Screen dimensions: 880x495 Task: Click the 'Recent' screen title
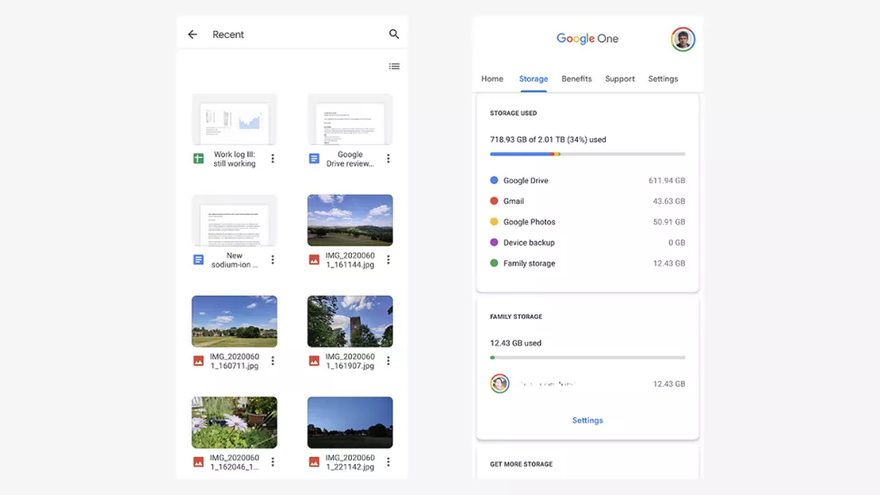pos(228,34)
